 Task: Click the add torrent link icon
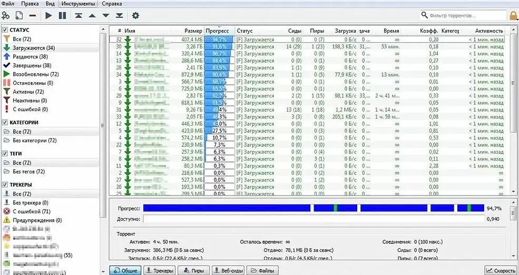click(x=7, y=16)
